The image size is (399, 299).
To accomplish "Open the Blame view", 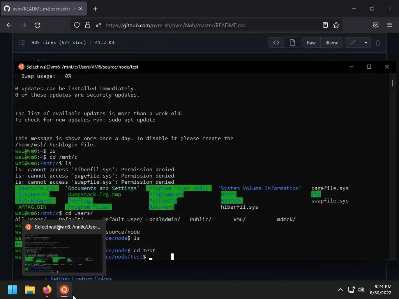I will tap(332, 43).
